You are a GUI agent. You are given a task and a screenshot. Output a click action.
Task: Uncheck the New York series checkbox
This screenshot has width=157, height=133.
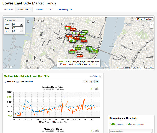pyautogui.click(x=6, y=82)
